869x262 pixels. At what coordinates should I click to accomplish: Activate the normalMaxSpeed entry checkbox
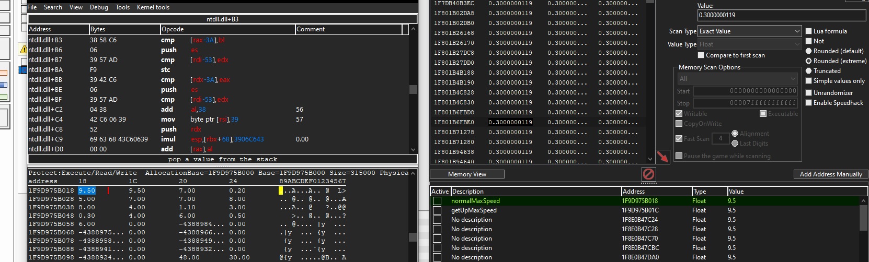tap(437, 201)
